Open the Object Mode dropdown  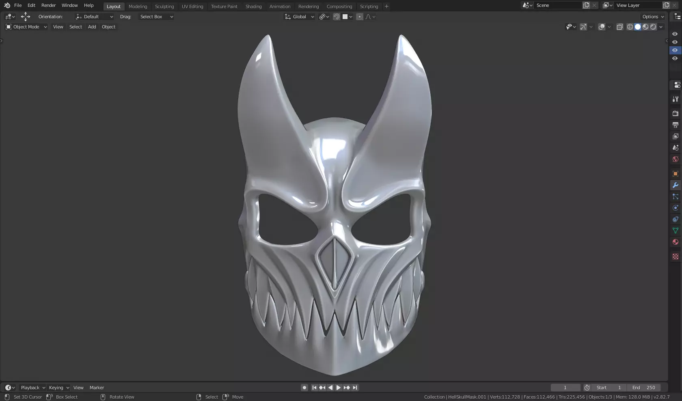tap(26, 27)
